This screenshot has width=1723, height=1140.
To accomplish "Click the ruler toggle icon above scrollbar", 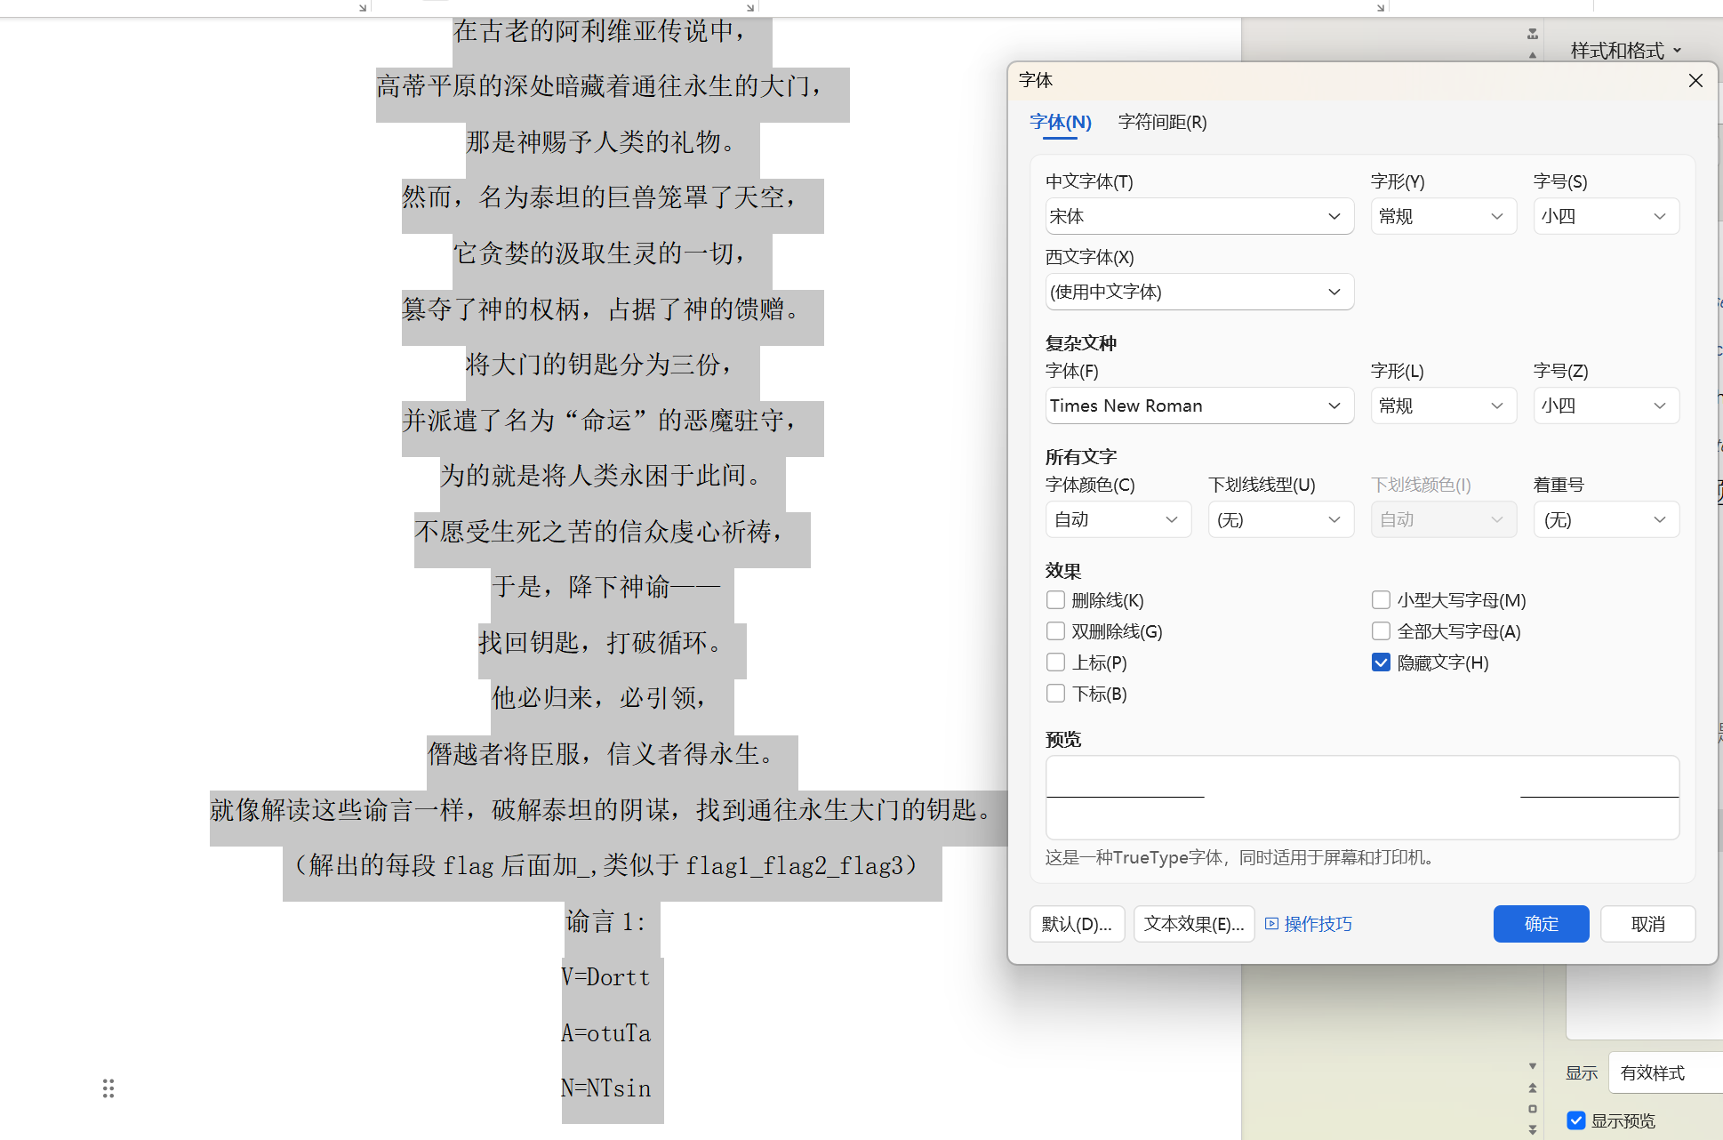I will (x=1533, y=34).
